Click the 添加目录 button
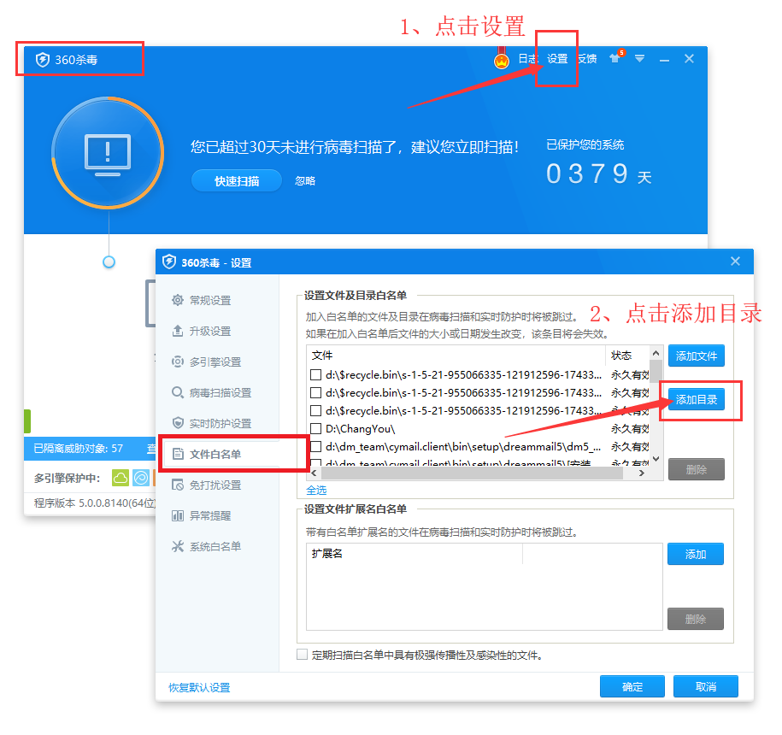This screenshot has height=735, width=782. click(697, 400)
